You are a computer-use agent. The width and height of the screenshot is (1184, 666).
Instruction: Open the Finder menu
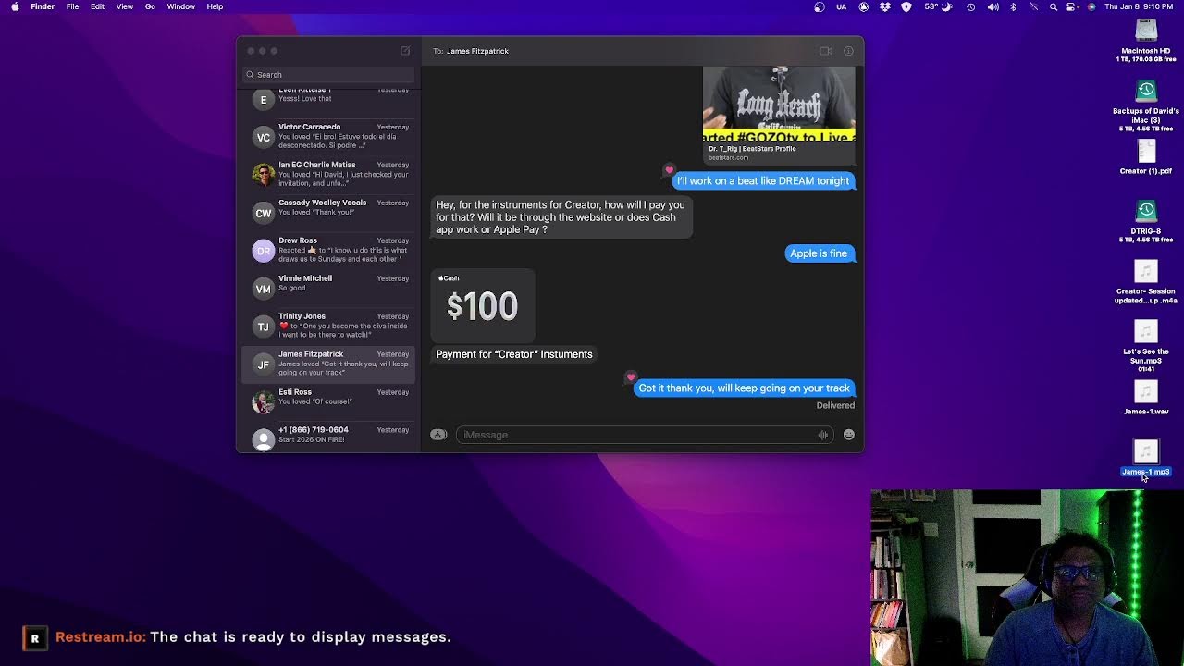[43, 6]
